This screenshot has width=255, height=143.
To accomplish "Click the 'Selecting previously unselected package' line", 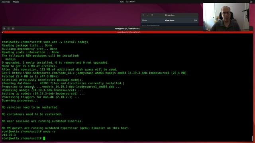I will [42, 80].
